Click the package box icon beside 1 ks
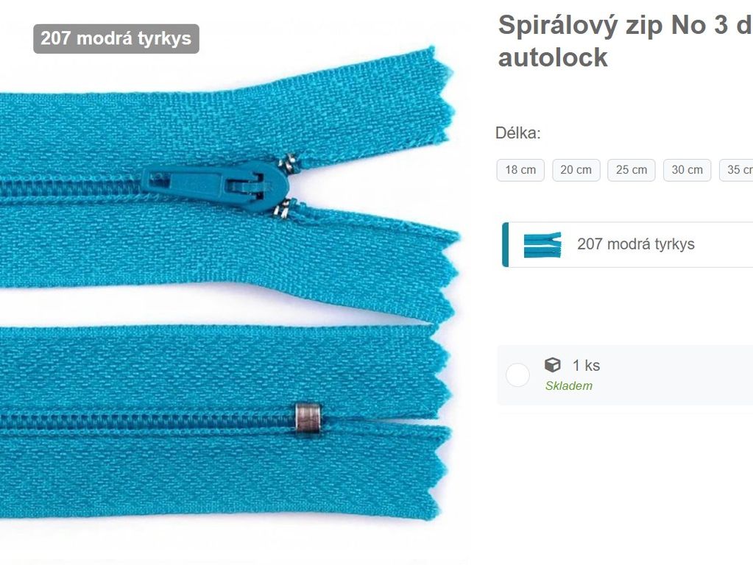This screenshot has height=565, width=753. [x=553, y=365]
